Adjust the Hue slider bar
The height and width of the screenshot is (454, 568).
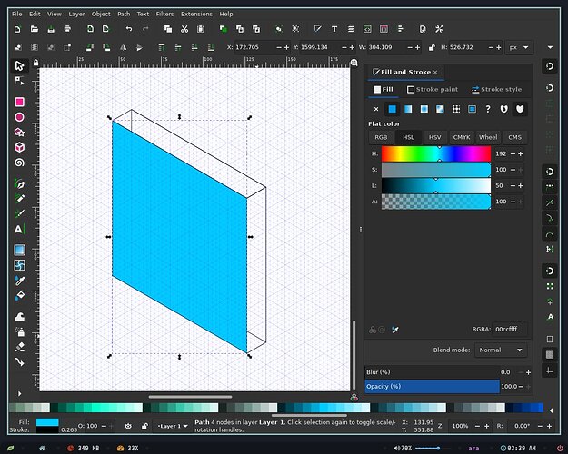tap(436, 153)
